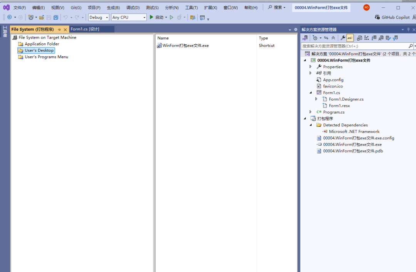Start debugging with the green 启动 button
The image size is (416, 272).
click(156, 17)
